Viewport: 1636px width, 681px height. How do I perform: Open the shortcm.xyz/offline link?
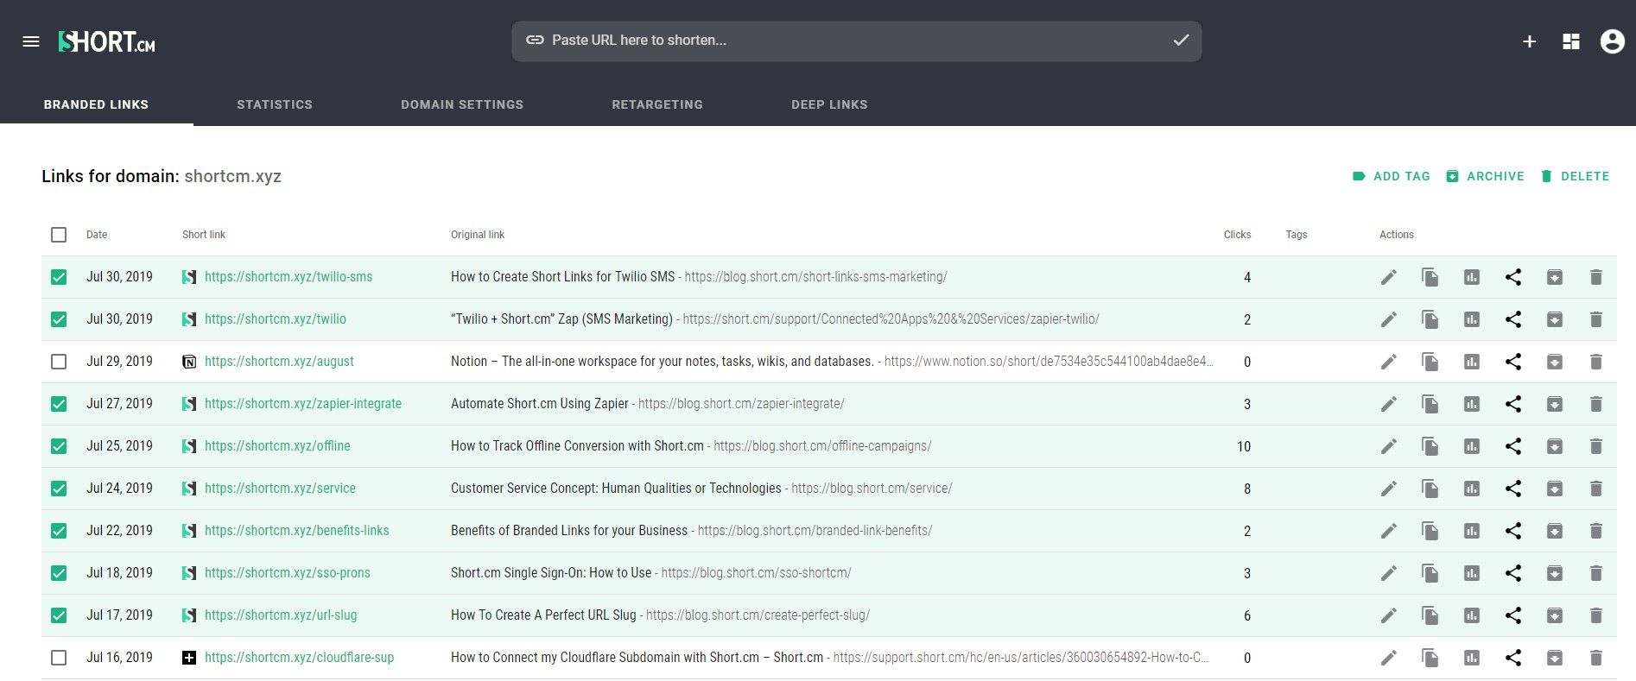coord(277,446)
